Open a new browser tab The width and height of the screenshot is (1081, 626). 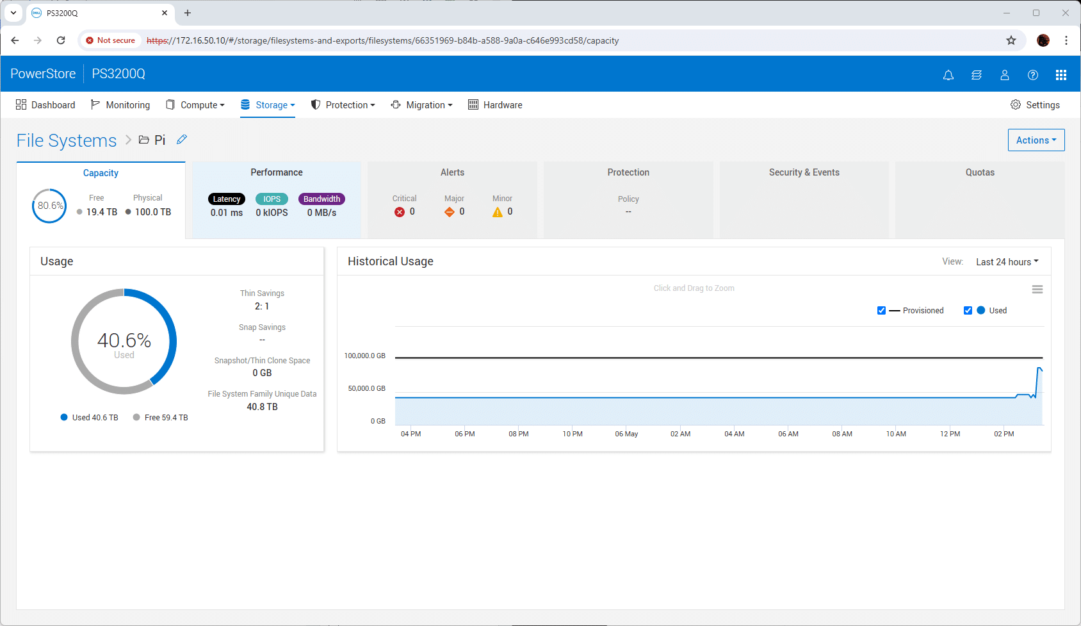(x=188, y=13)
